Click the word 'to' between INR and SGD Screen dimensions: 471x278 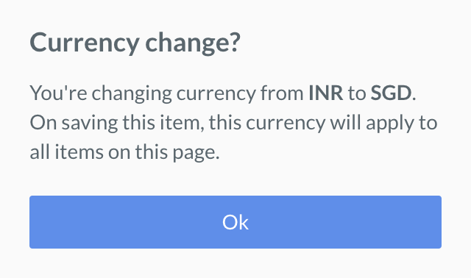tap(357, 93)
